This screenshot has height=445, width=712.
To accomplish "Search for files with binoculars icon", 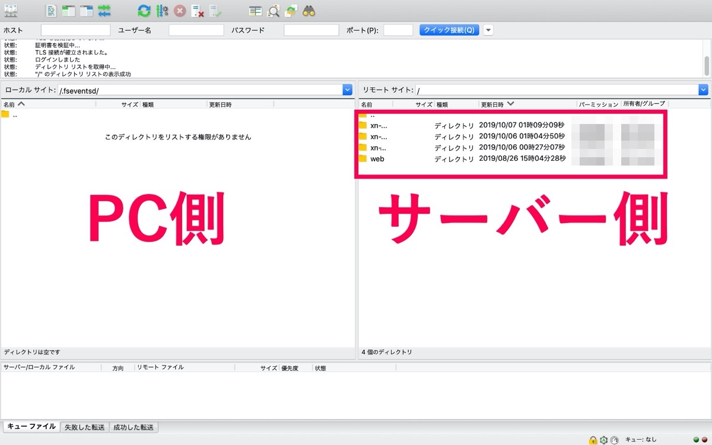I will [309, 10].
